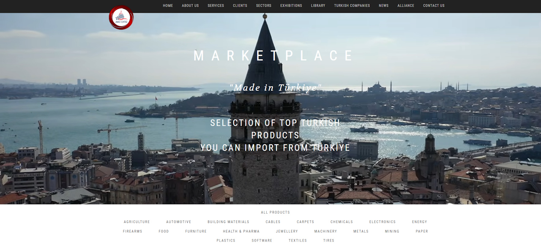541x245 pixels.
Task: Go to the News section
Action: click(x=383, y=5)
